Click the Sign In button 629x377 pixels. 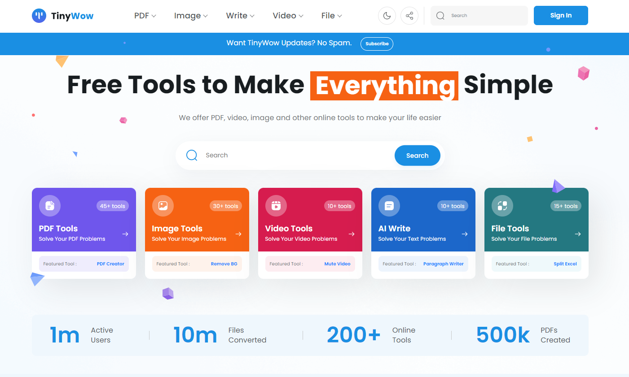coord(561,15)
